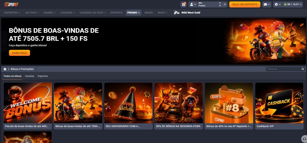The width and height of the screenshot is (307, 143).
Task: Open the BRL balance account panel
Action: 209,4
